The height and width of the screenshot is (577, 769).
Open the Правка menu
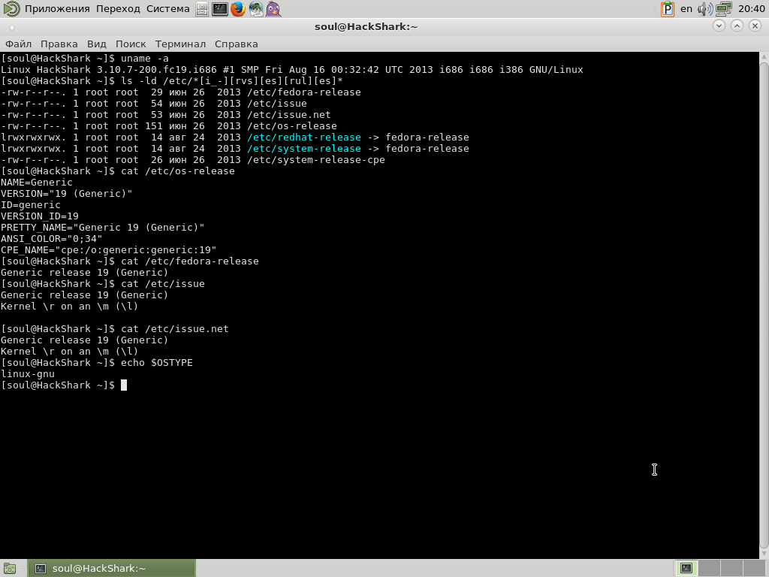(x=59, y=44)
